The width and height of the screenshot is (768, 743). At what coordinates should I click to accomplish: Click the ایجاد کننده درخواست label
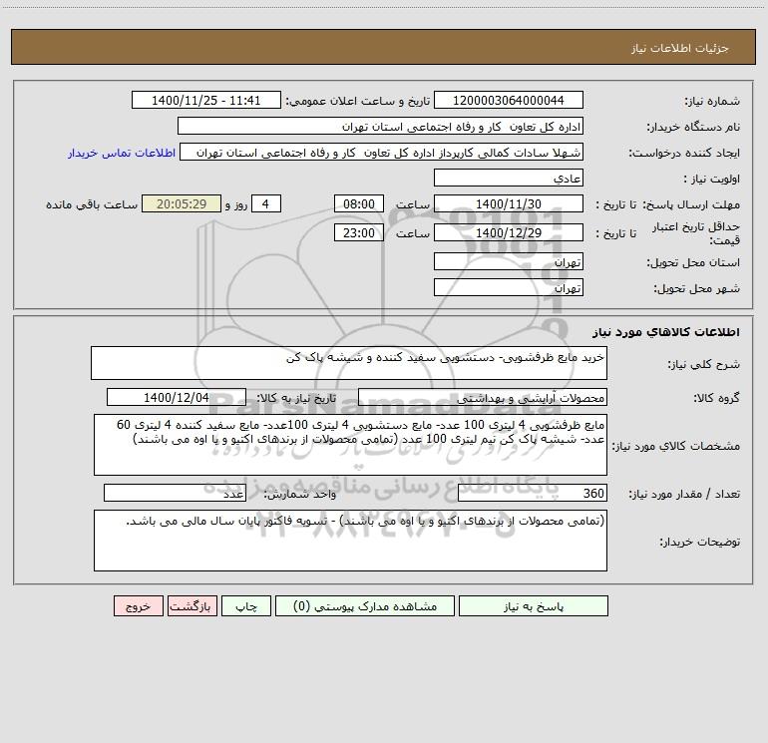pos(684,154)
